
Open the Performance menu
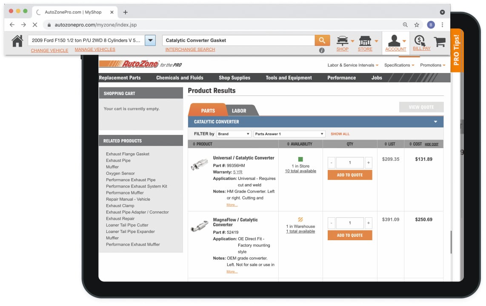[x=342, y=78]
